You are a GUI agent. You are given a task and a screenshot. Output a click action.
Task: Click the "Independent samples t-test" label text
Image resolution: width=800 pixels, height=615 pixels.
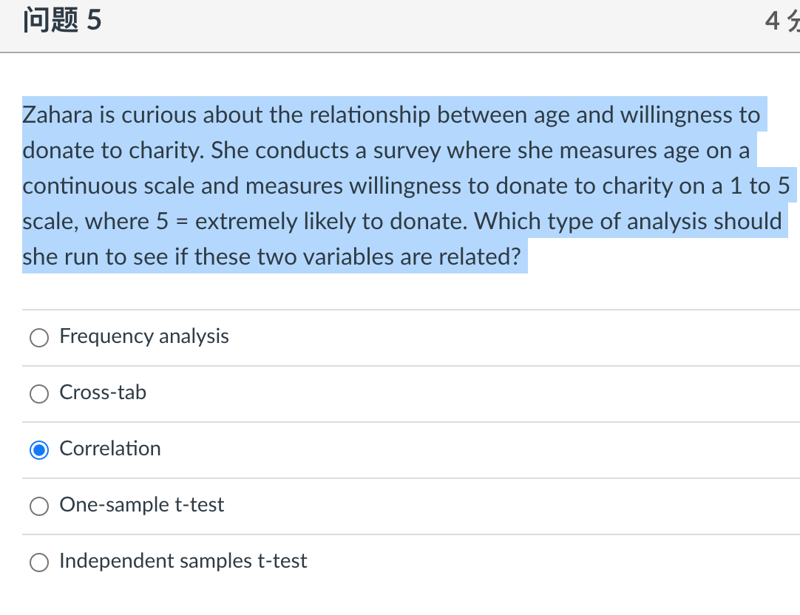tap(183, 561)
